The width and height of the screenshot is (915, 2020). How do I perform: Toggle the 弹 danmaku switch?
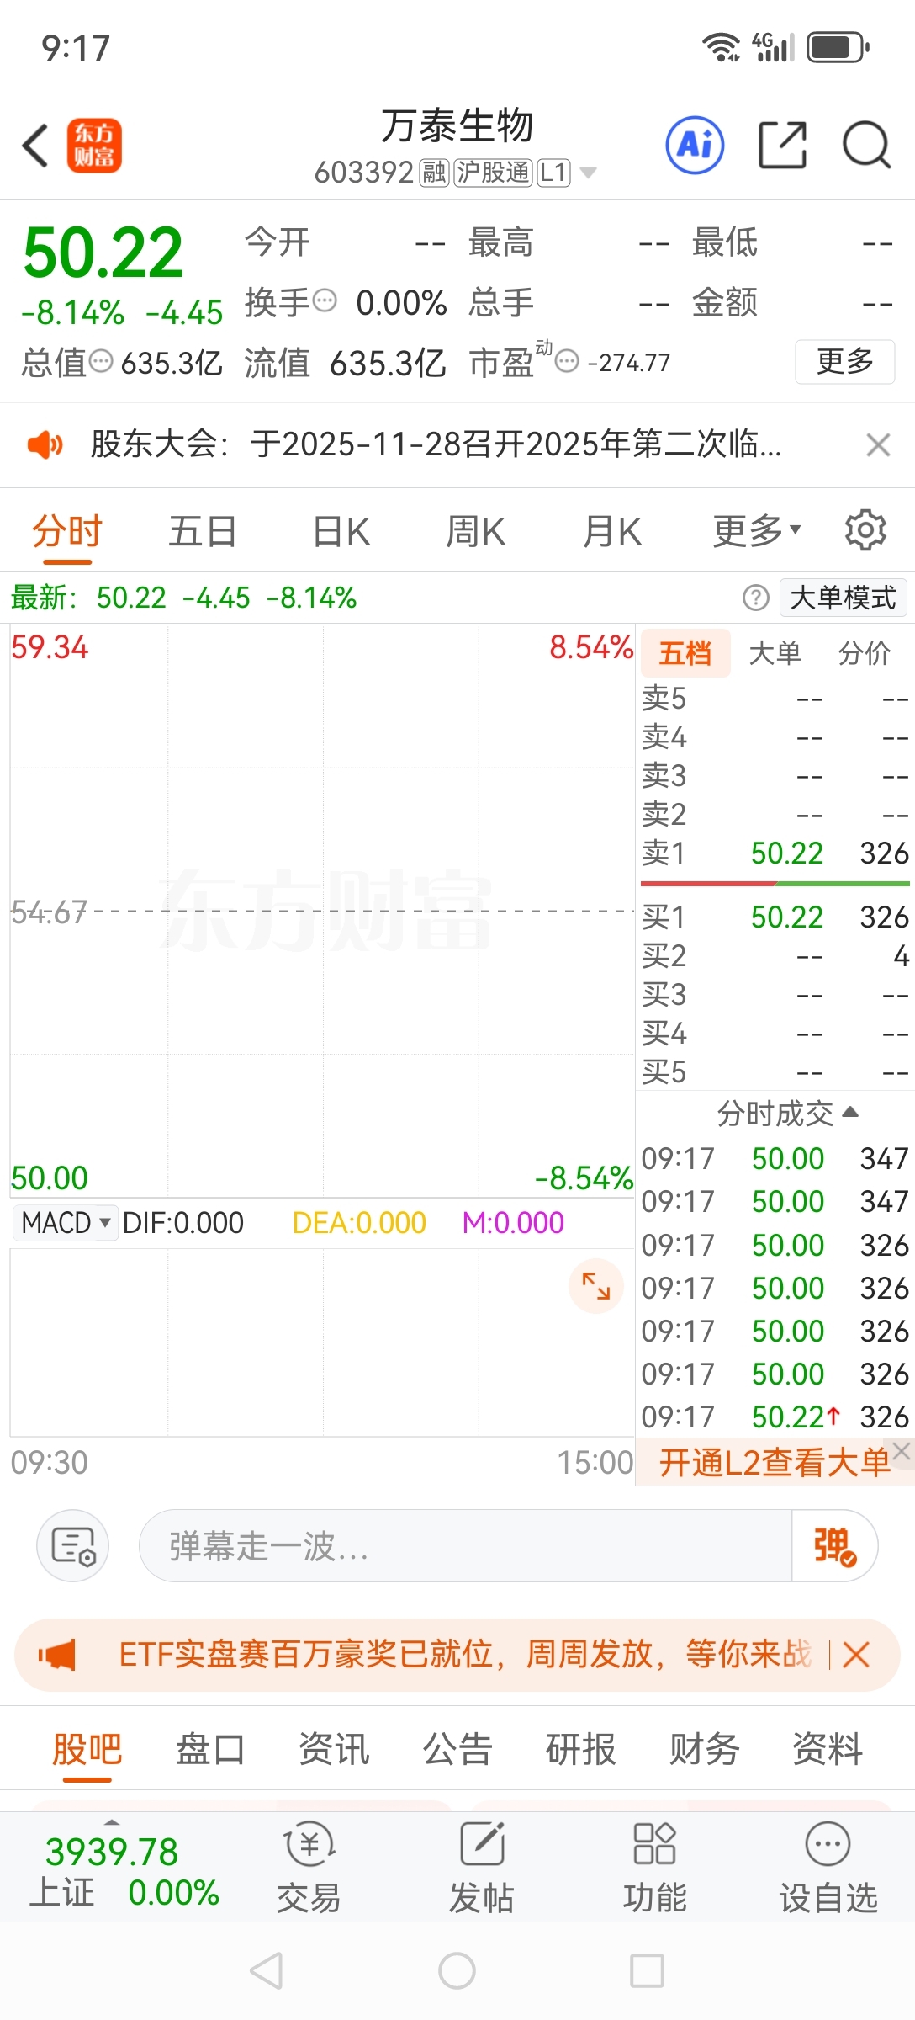pos(834,1546)
